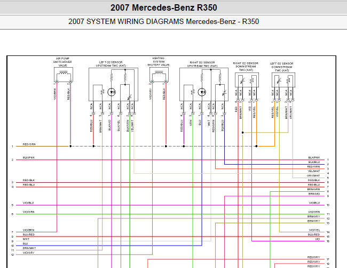Select 'RIGHT O2 SENSOR UPSTREAM TWC (KAT)' label
The image size is (347, 268).
[x=202, y=64]
